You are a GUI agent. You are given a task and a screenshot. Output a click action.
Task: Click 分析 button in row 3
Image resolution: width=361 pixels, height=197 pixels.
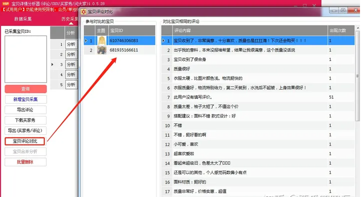coord(71,64)
